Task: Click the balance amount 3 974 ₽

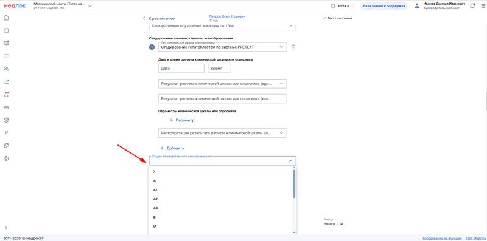Action: coord(344,6)
